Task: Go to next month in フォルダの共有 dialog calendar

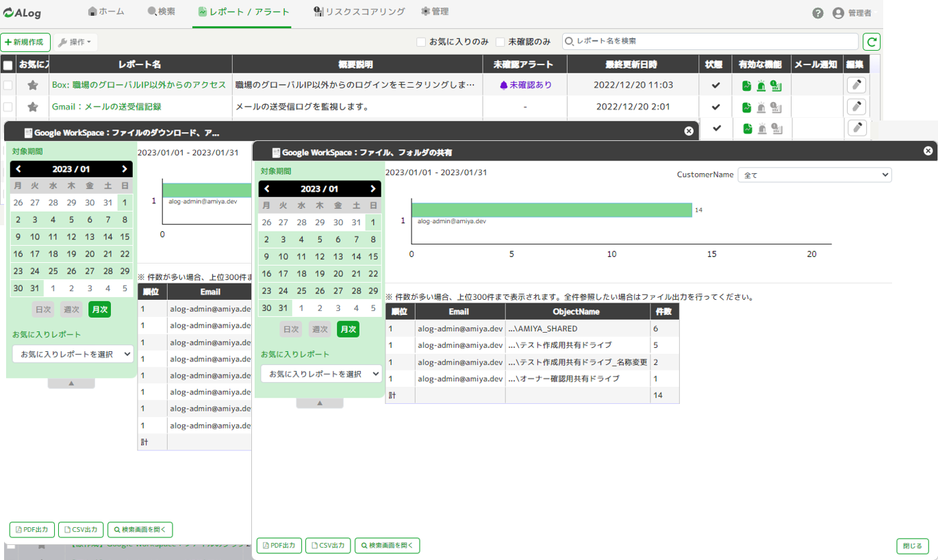Action: 372,189
